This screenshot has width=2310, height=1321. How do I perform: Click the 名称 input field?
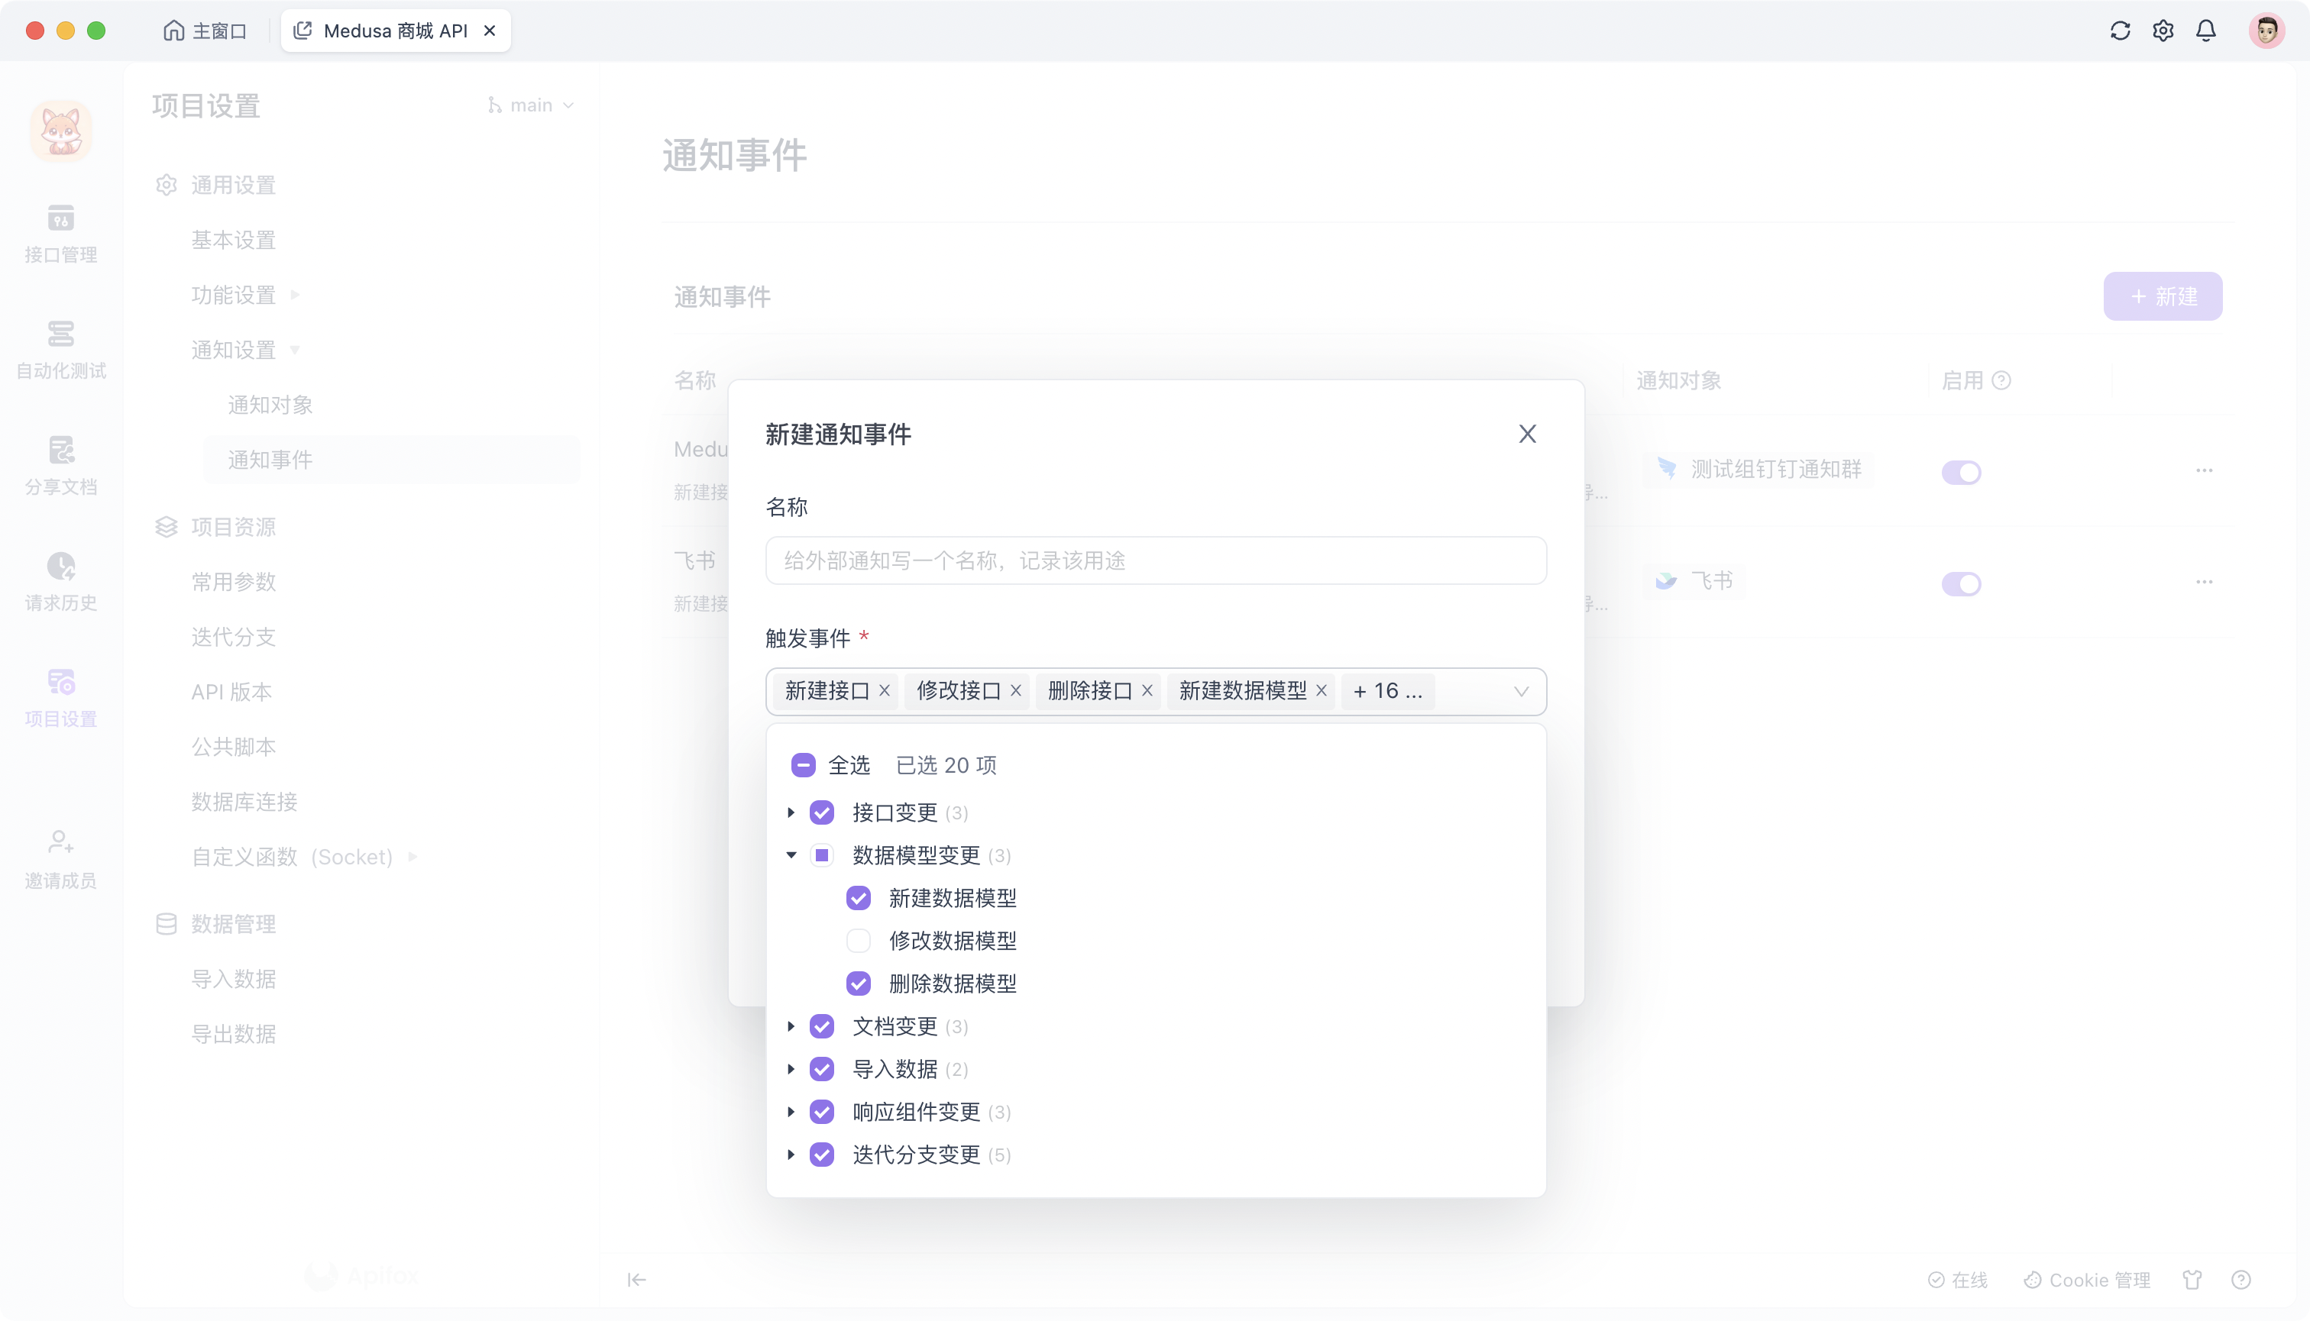pyautogui.click(x=1155, y=560)
